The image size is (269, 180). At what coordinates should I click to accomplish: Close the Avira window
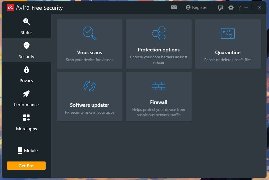(x=259, y=7)
